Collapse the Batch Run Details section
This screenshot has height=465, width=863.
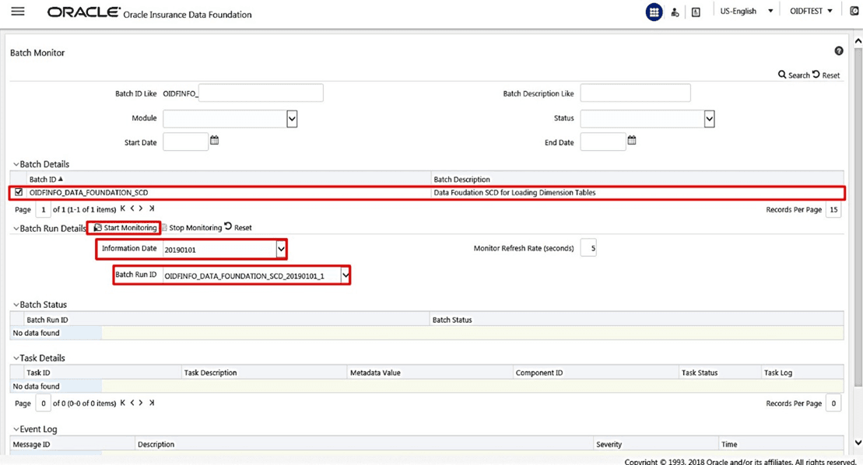(16, 229)
